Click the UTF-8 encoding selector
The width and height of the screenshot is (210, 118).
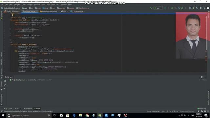click(x=175, y=111)
